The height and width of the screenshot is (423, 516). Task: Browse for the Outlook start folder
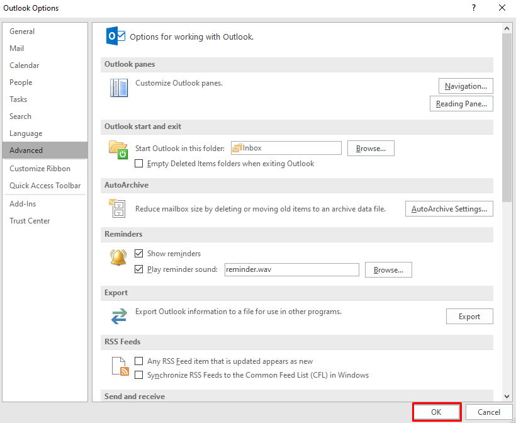[x=371, y=149]
